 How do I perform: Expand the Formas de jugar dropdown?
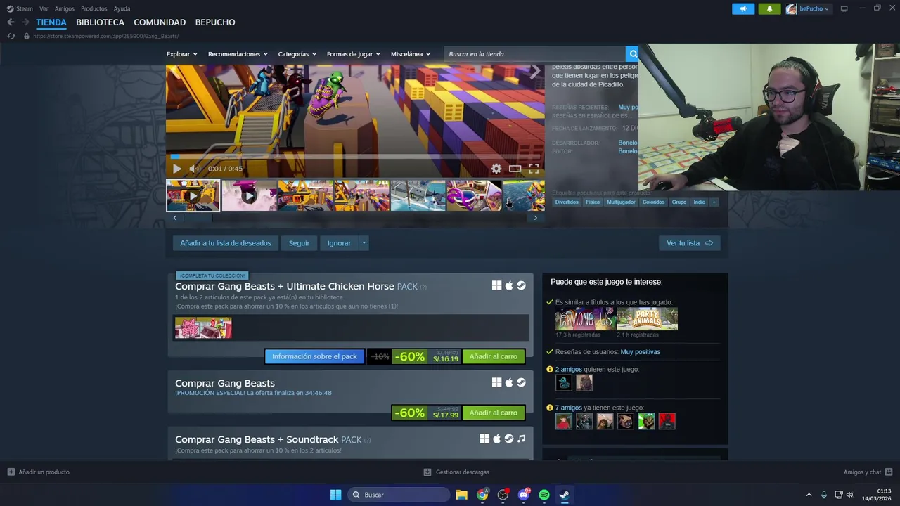point(353,54)
